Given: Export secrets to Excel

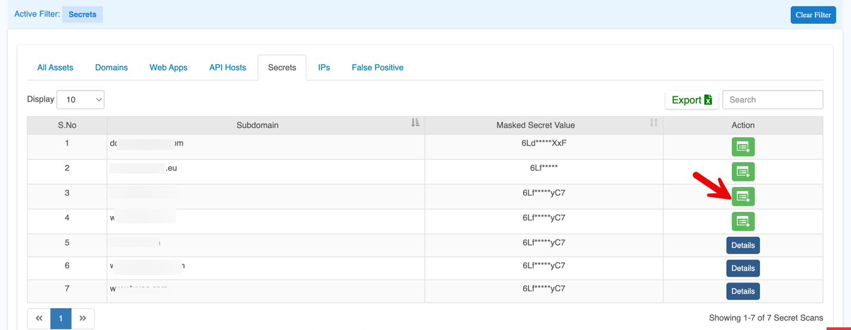Looking at the screenshot, I should point(692,100).
